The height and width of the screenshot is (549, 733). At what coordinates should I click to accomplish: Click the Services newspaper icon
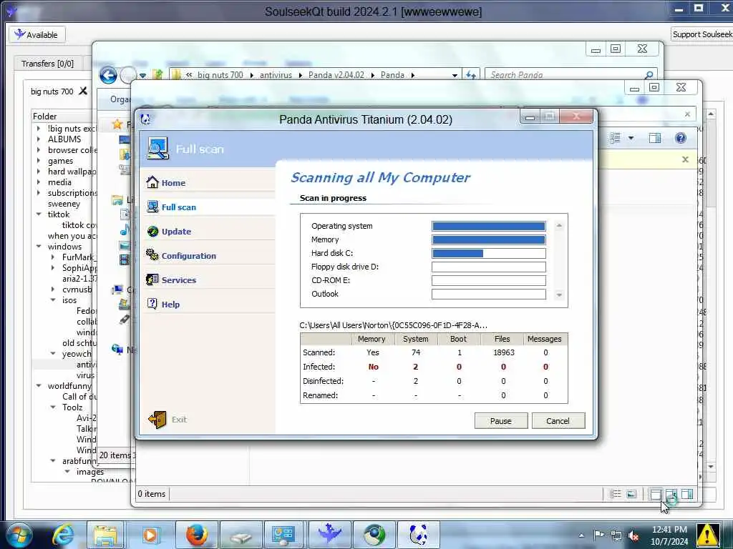(x=152, y=280)
